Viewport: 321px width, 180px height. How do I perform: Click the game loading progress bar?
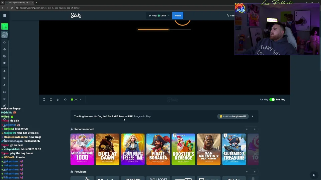[x=164, y=29]
